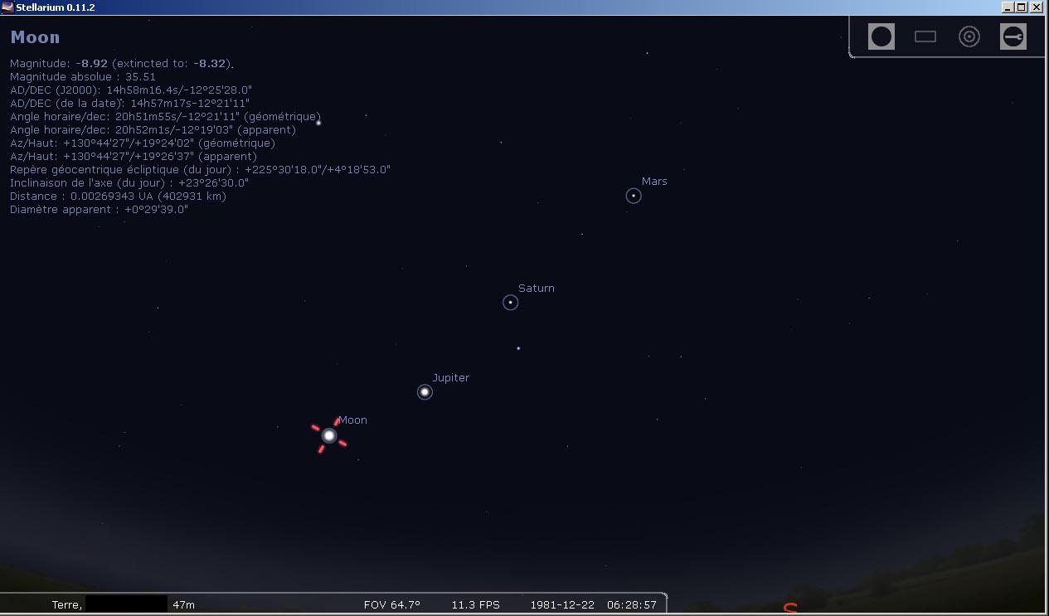
Task: Click the Jupiter label text
Action: click(x=451, y=378)
